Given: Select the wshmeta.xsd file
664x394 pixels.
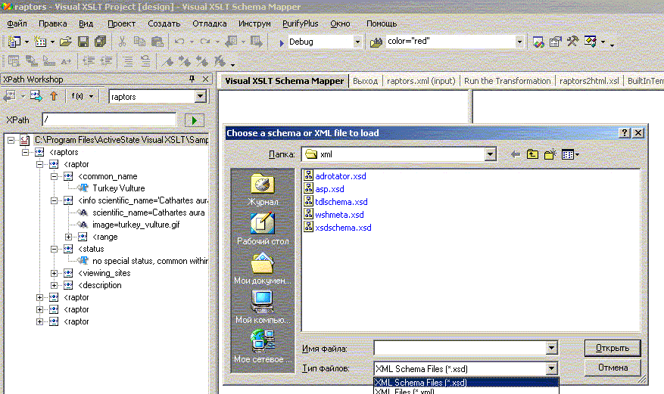Looking at the screenshot, I should click(334, 215).
